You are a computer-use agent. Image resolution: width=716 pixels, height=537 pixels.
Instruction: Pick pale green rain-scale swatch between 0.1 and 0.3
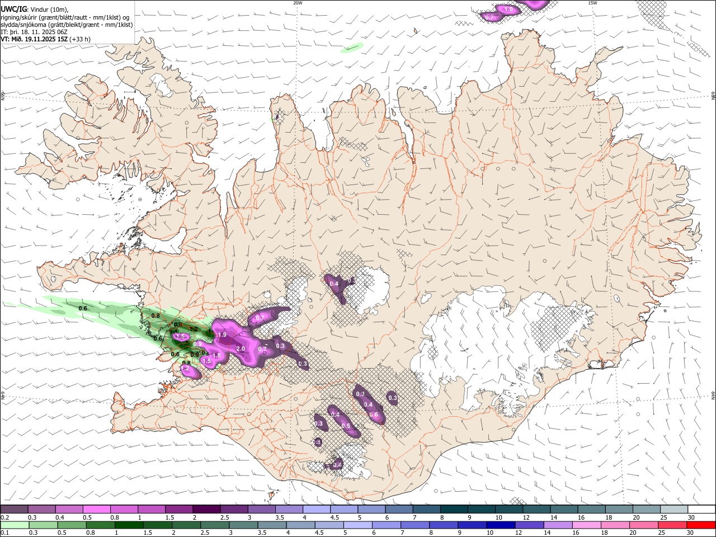(15, 525)
